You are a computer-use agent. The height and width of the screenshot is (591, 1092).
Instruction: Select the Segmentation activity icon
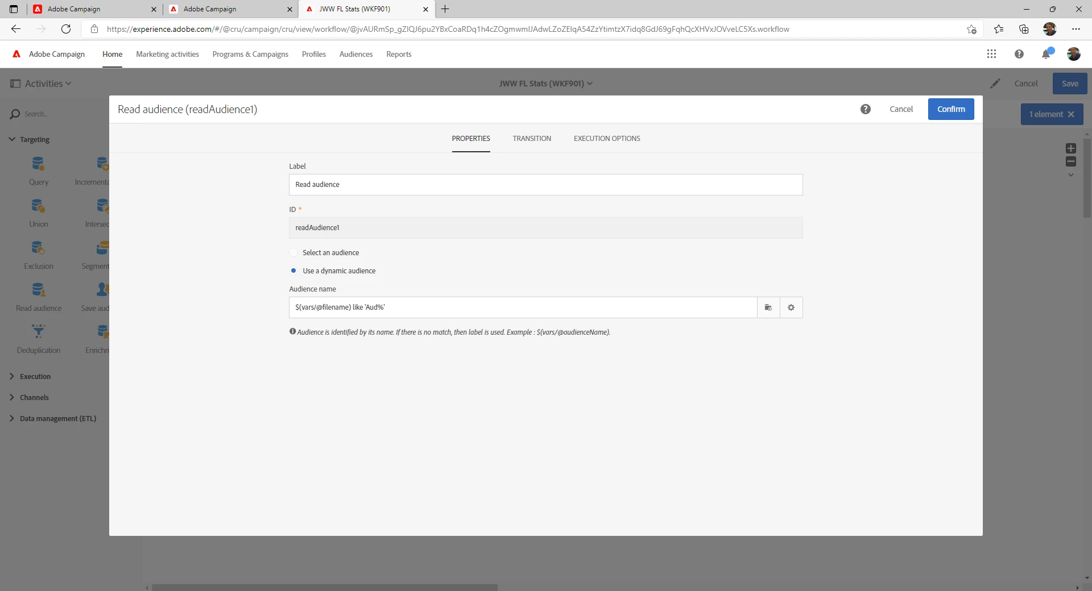point(103,248)
